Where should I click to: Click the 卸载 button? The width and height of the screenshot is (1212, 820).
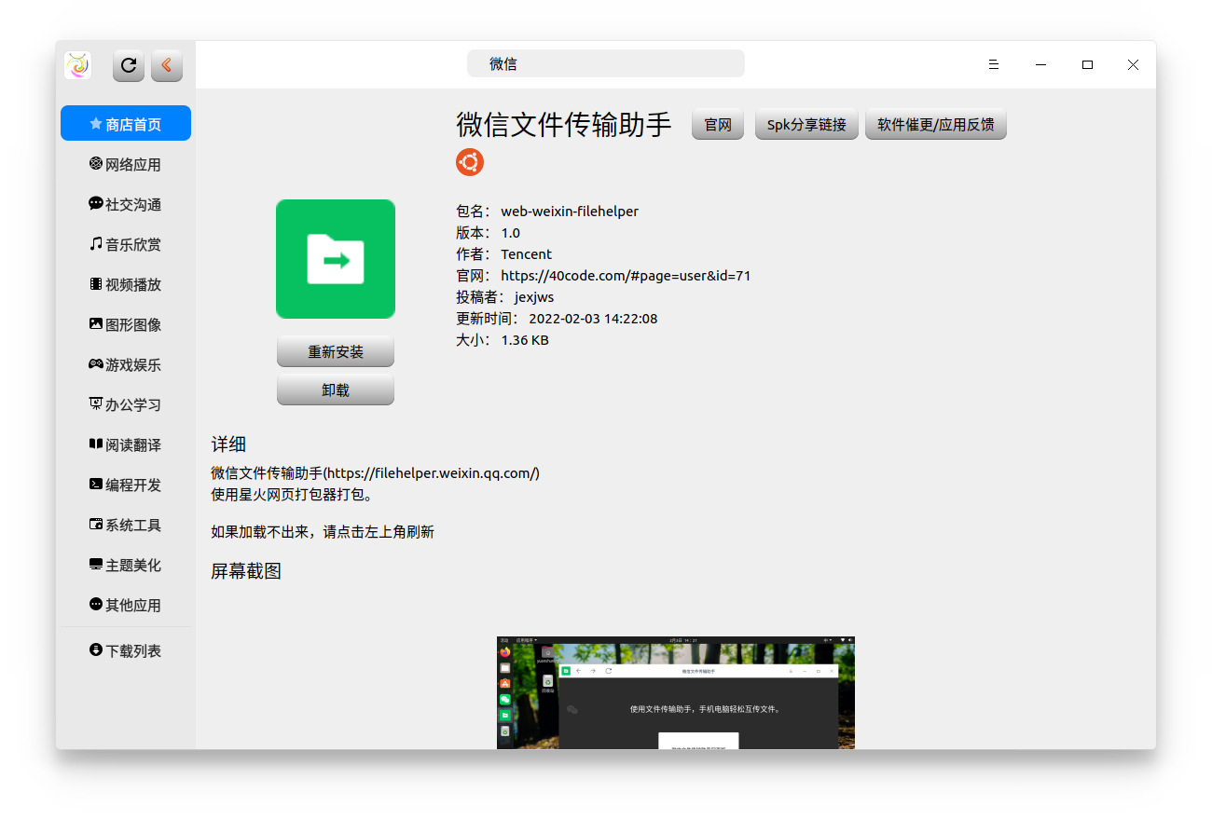335,389
